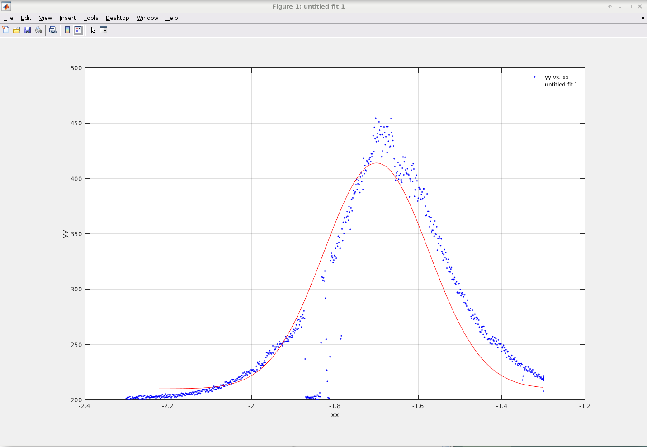Click the Insert Colorbar icon

click(67, 30)
